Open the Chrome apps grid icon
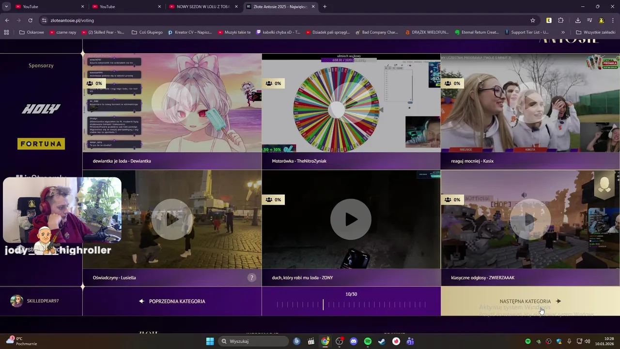The width and height of the screenshot is (620, 349). click(x=6, y=32)
